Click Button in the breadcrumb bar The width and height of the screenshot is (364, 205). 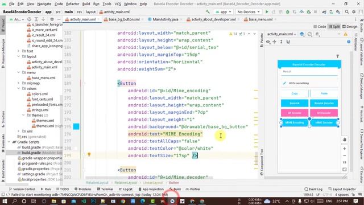pyautogui.click(x=174, y=183)
